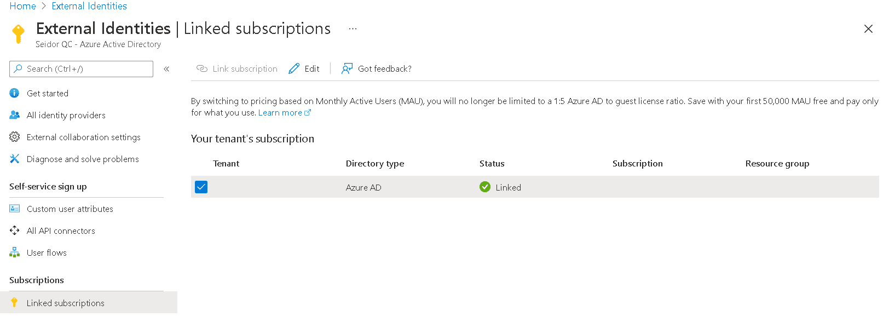Click in the Search (Ctrl+/) field
The height and width of the screenshot is (322, 889).
(81, 69)
